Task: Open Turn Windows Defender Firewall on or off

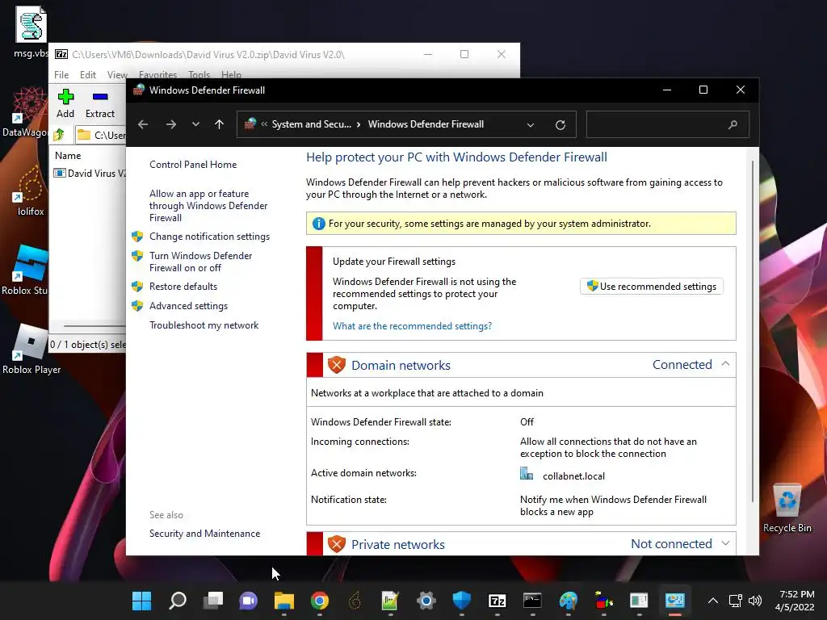Action: pos(200,262)
